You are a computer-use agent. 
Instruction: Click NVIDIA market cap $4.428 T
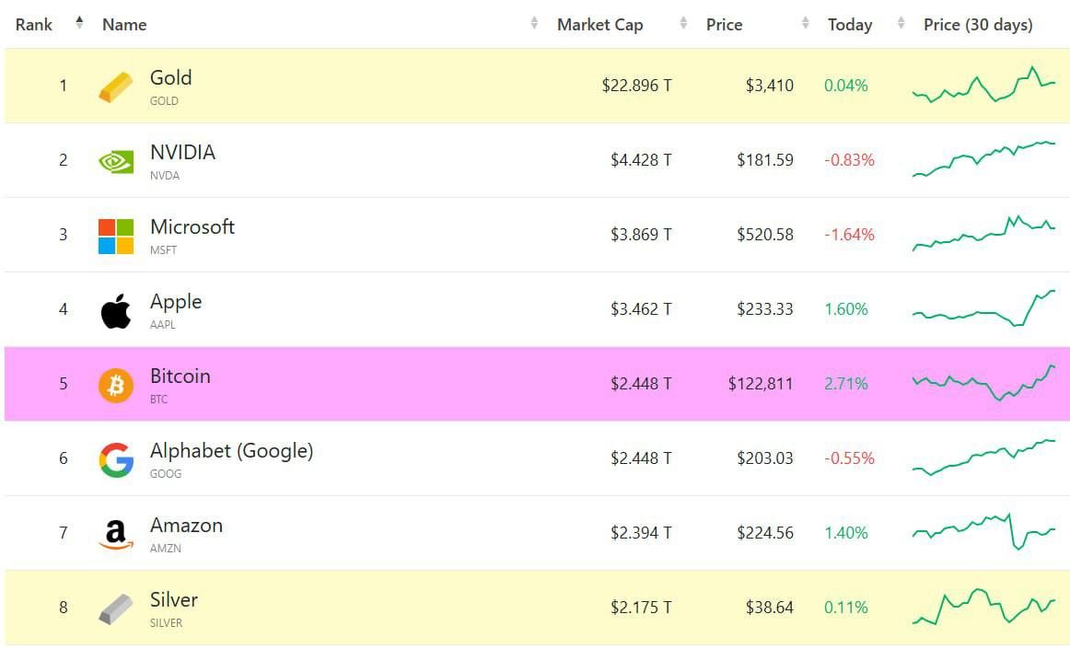(x=641, y=159)
